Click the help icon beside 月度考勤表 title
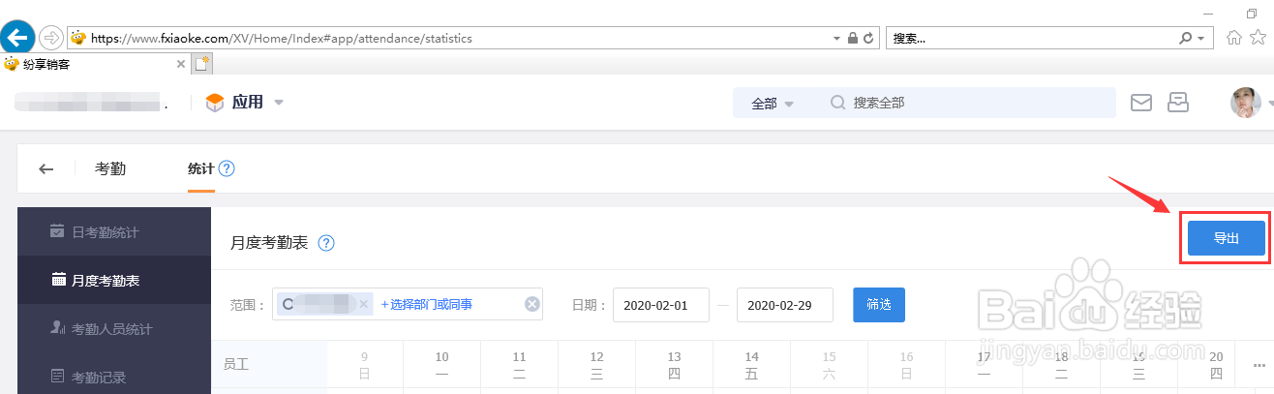 (x=326, y=243)
